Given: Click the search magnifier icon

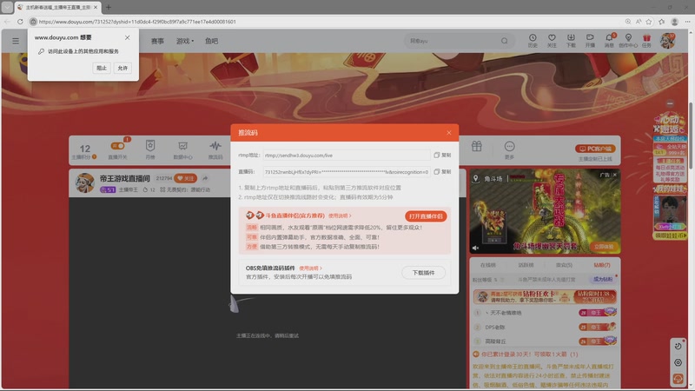Looking at the screenshot, I should pyautogui.click(x=505, y=41).
